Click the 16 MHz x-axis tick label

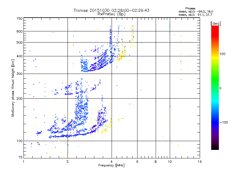click(x=200, y=162)
